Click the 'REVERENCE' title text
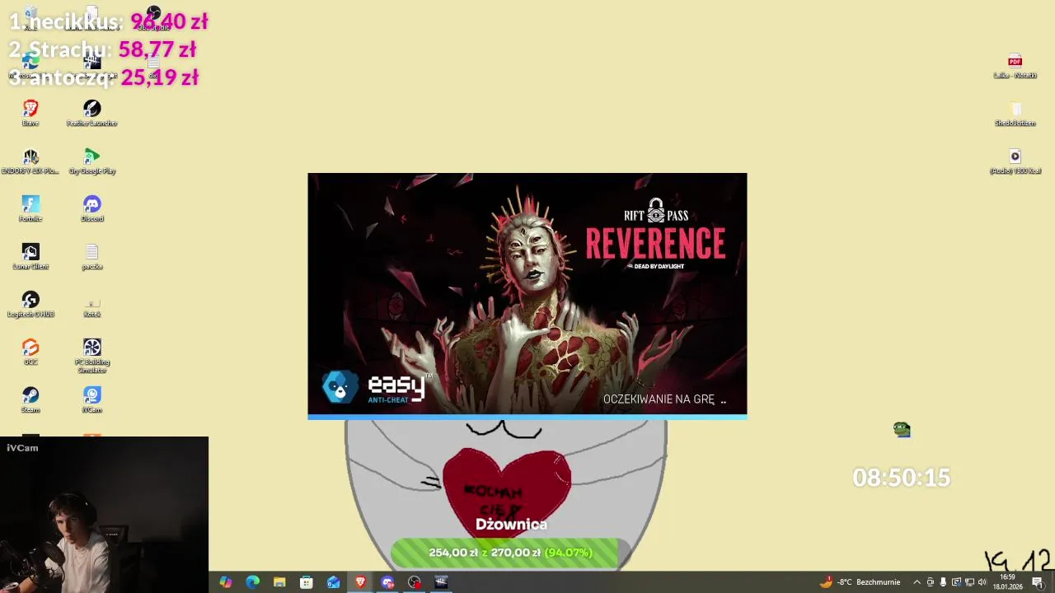1055x593 pixels. pyautogui.click(x=655, y=243)
